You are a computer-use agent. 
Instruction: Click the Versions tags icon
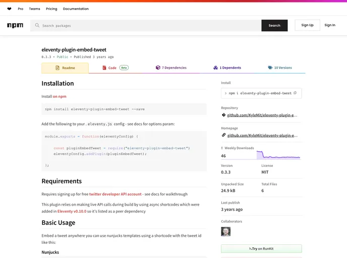click(270, 68)
